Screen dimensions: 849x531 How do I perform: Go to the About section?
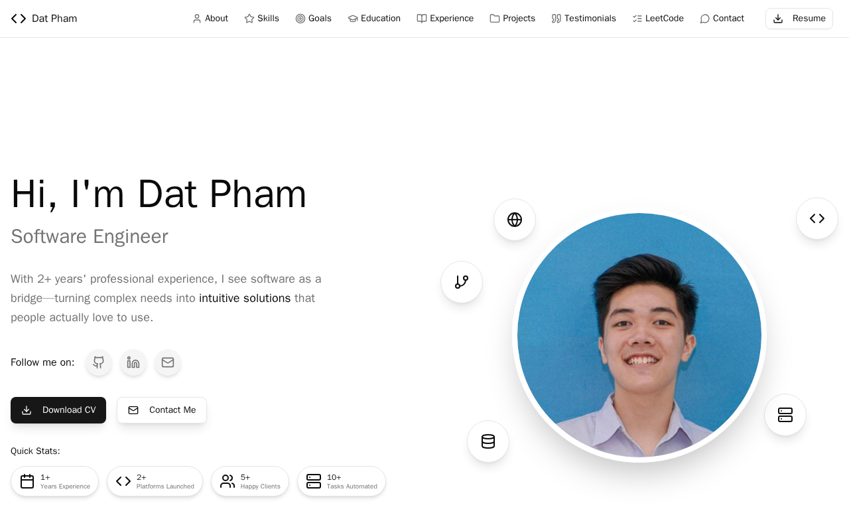coord(210,19)
